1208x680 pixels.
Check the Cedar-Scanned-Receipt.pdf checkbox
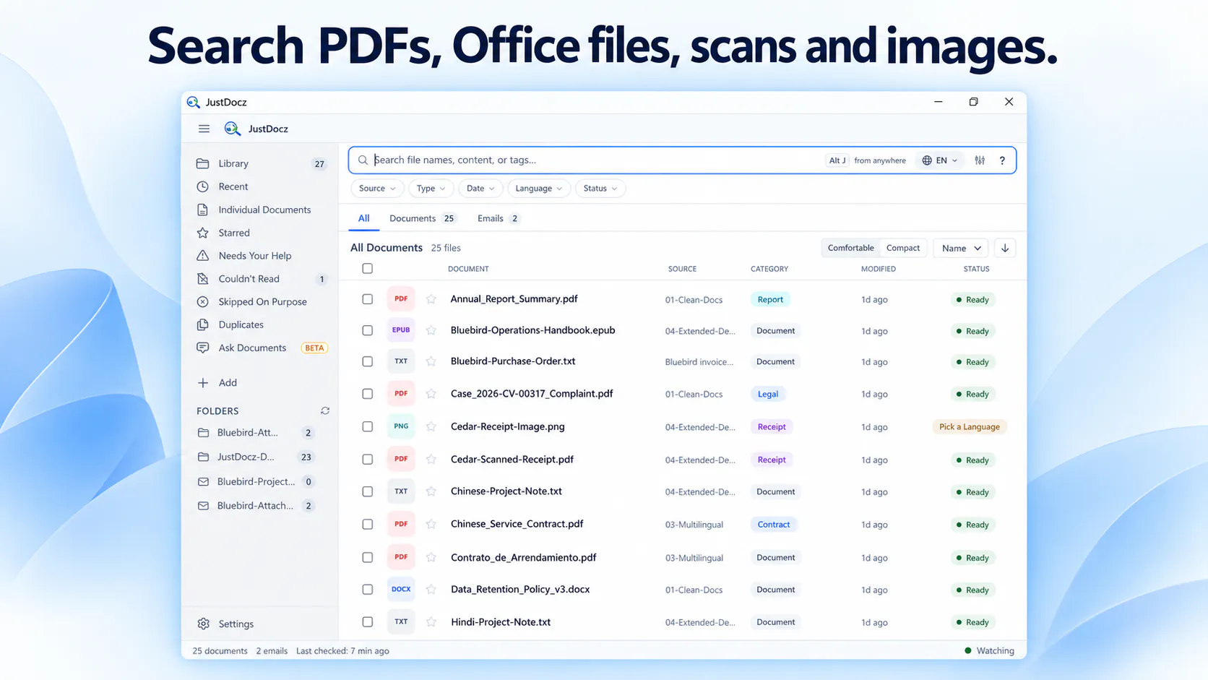[368, 460]
